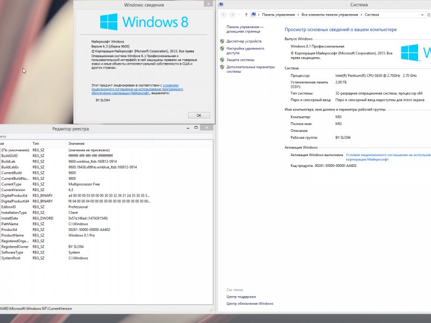The width and height of the screenshot is (431, 323).
Task: Select the DigitalProductId4 registry value
Action: [x=15, y=201]
